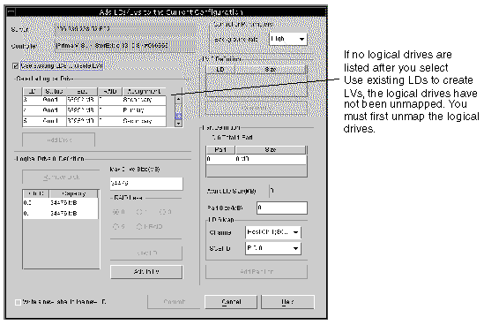Select RAID level 1 radio button
The width and height of the screenshot is (484, 325).
tap(139, 212)
